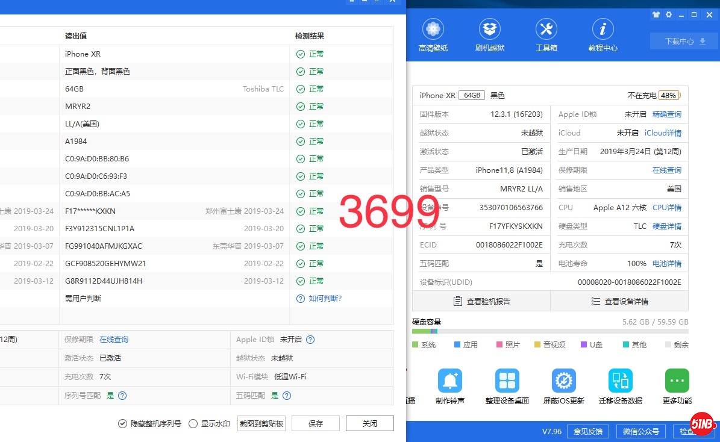Open the 更多功能 more features icon
720x442 pixels.
point(677,381)
